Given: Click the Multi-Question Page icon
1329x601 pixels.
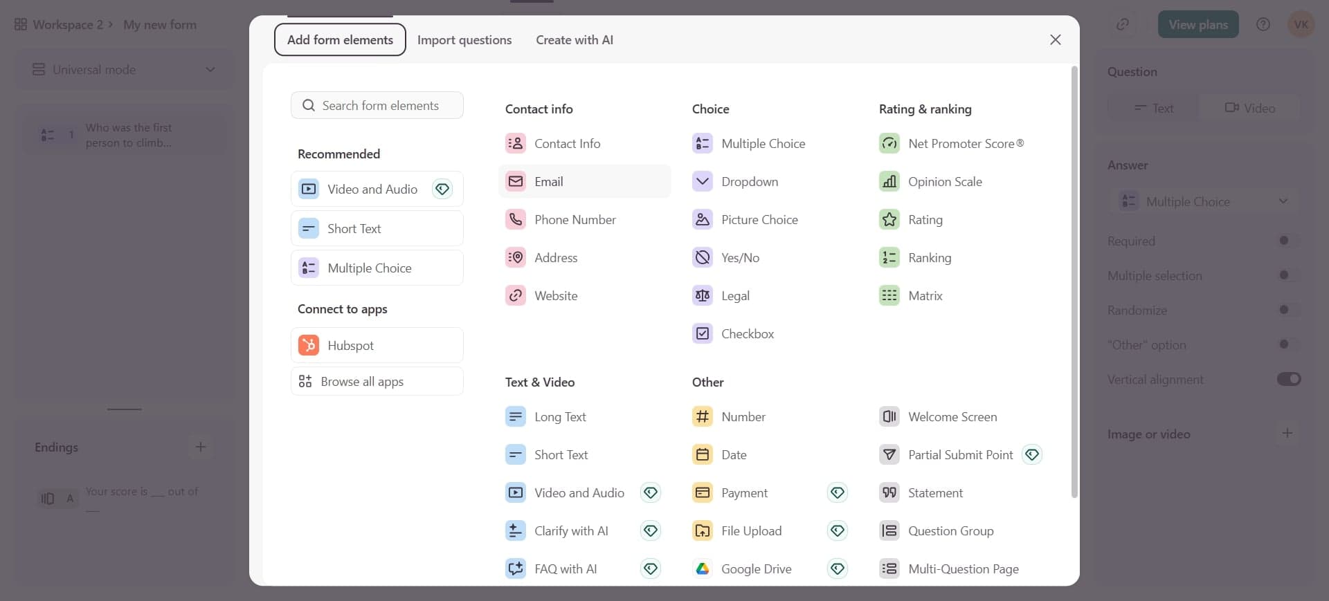Looking at the screenshot, I should click(889, 568).
